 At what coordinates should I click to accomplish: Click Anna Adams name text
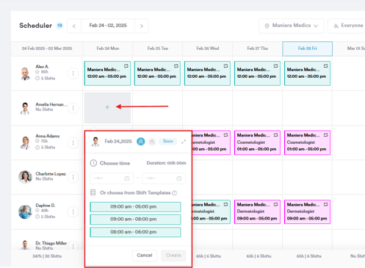(48, 136)
